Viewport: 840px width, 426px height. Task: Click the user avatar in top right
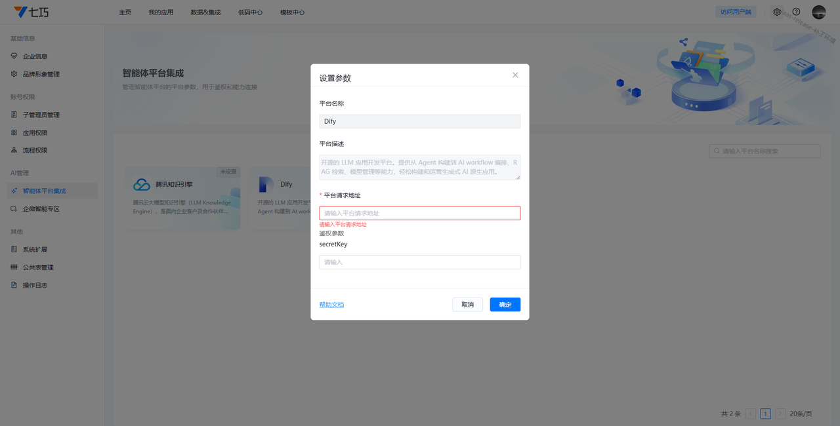pos(818,12)
